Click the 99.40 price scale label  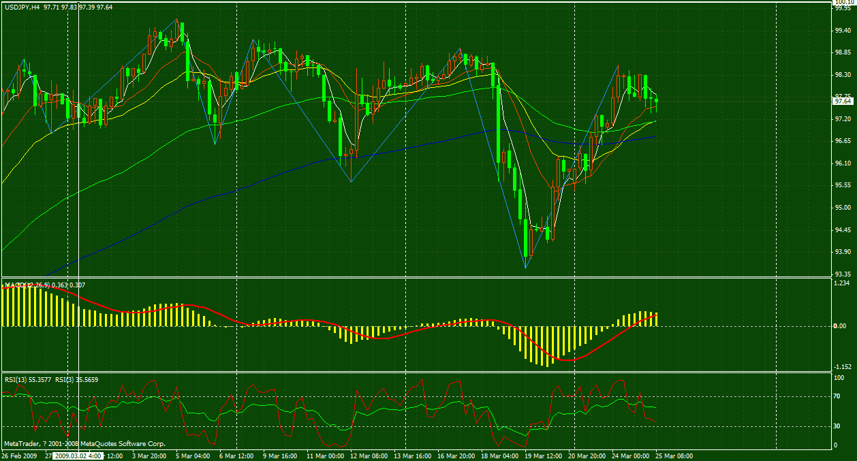tap(843, 31)
